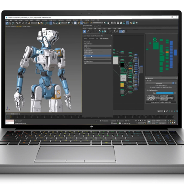Click the Set Key mode button

coord(153,123)
